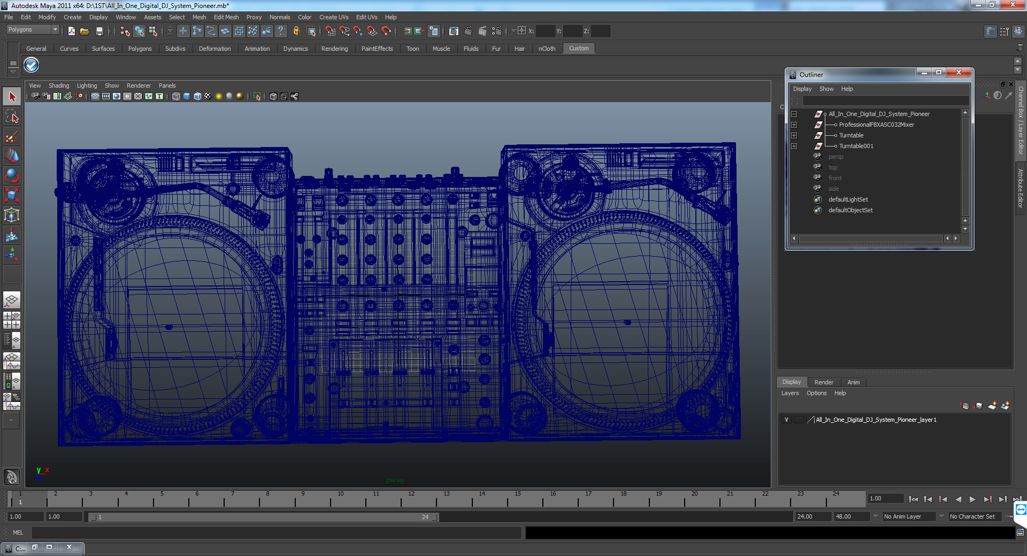Select the Scale tool red cube icon
Screen dimensions: 1027x556
pyautogui.click(x=12, y=195)
